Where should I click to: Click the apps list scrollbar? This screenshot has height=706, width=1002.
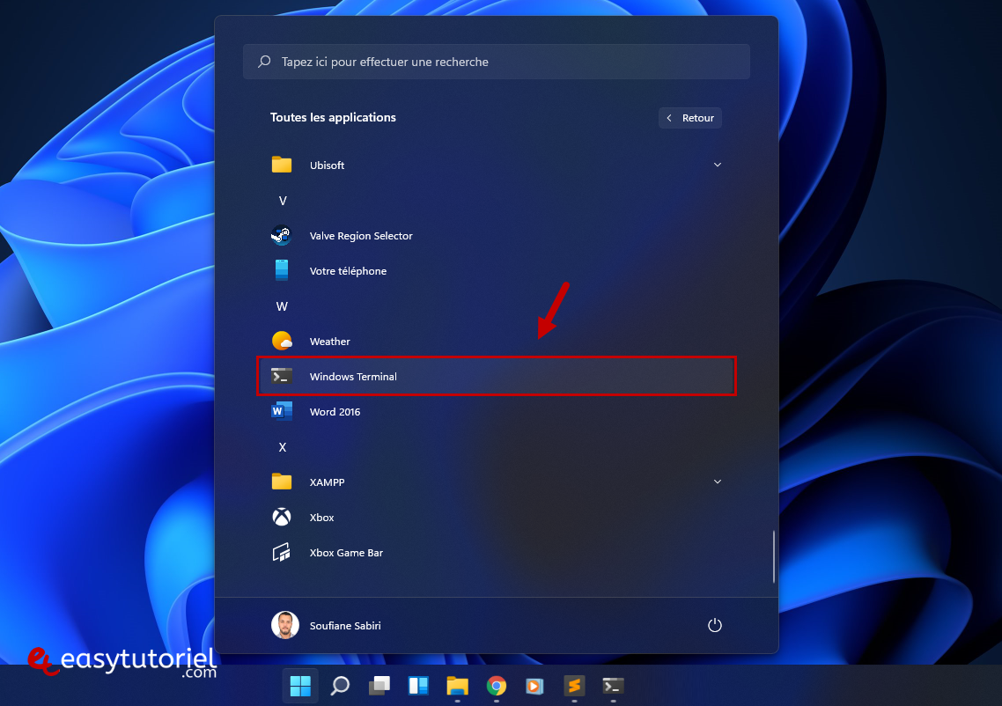tap(773, 556)
